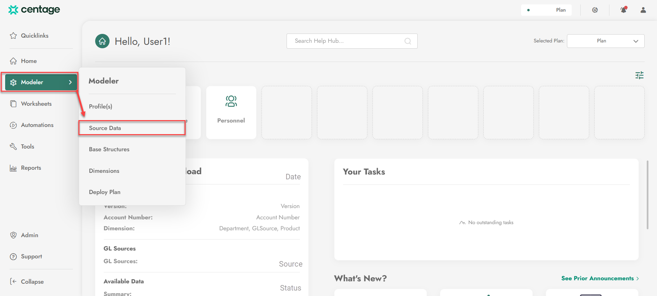The width and height of the screenshot is (657, 296).
Task: Open Reports in the sidebar
Action: [x=31, y=168]
